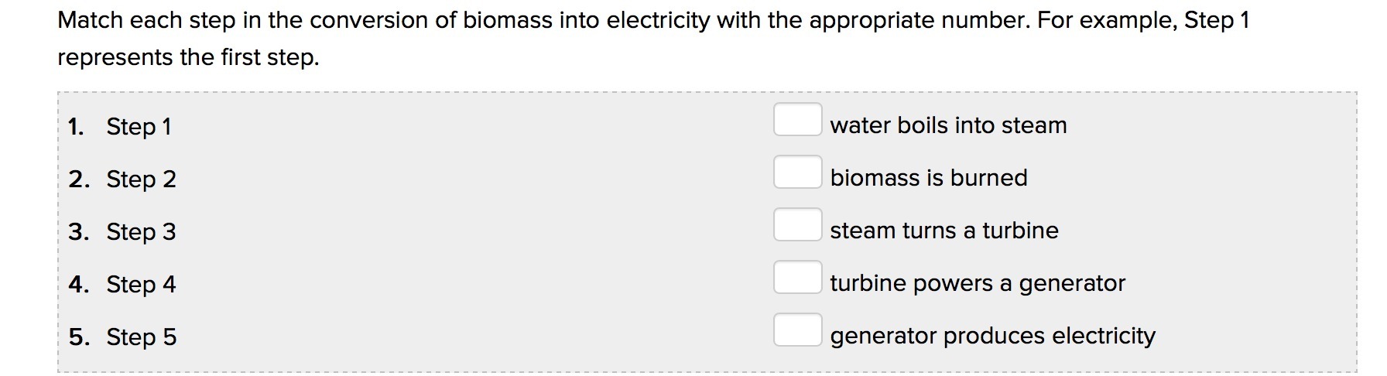Select the bold number '3.' list marker

click(x=78, y=232)
